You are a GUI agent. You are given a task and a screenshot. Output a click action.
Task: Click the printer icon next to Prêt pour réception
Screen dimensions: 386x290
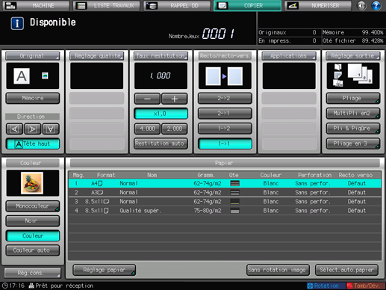pos(31,286)
